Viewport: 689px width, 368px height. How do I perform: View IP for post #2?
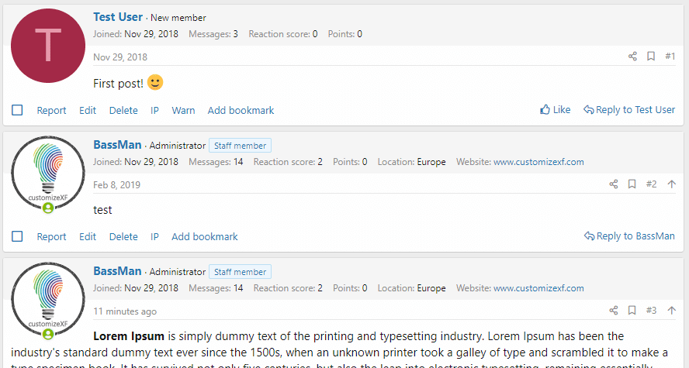pos(154,236)
